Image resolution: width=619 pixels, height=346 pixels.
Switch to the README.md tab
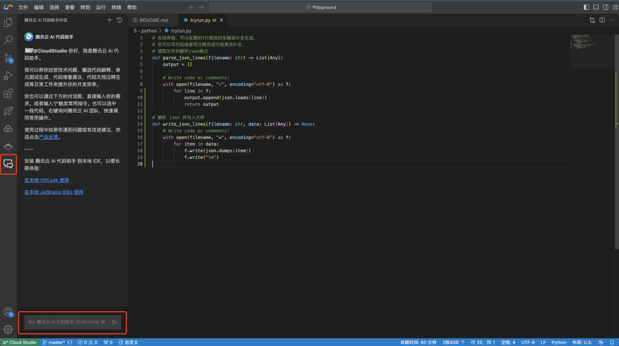tap(153, 20)
